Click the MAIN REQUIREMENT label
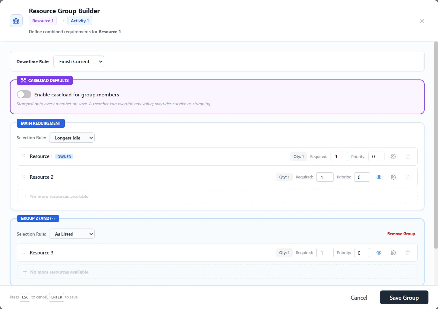The height and width of the screenshot is (309, 438). 41,123
